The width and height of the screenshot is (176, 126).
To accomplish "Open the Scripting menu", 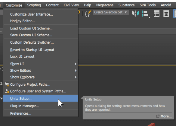I will click(34, 5).
